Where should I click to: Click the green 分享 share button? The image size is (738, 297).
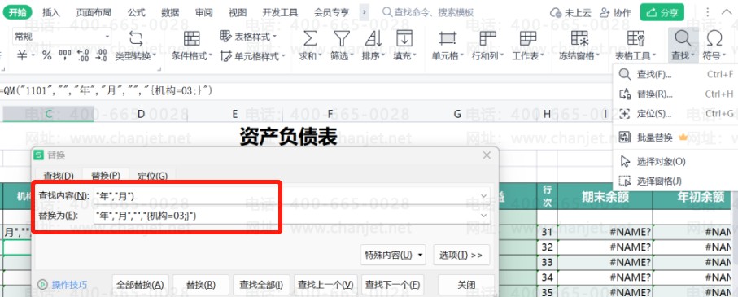[662, 13]
